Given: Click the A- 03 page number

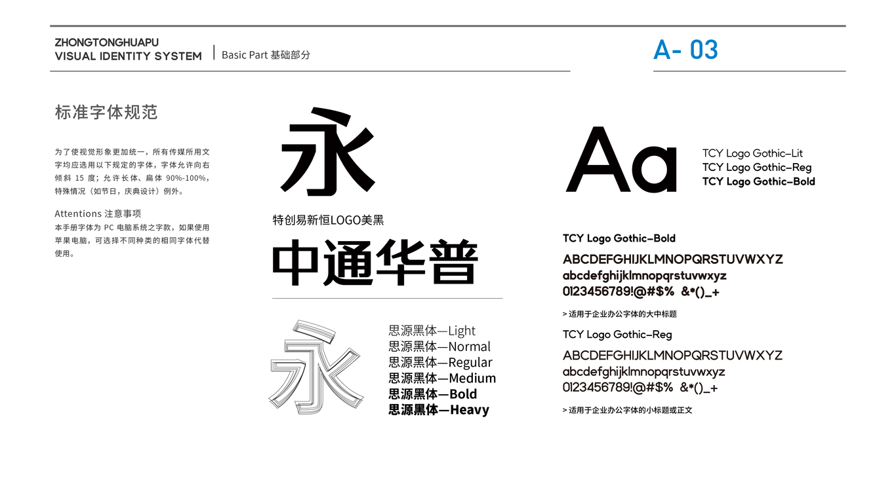Looking at the screenshot, I should pos(686,50).
